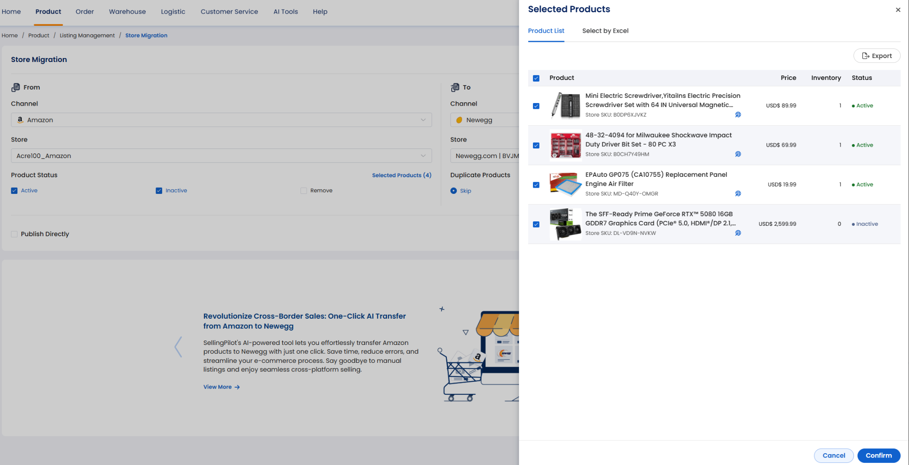
Task: Uncheck the Mini Electric Screwdriver product
Action: tap(536, 106)
